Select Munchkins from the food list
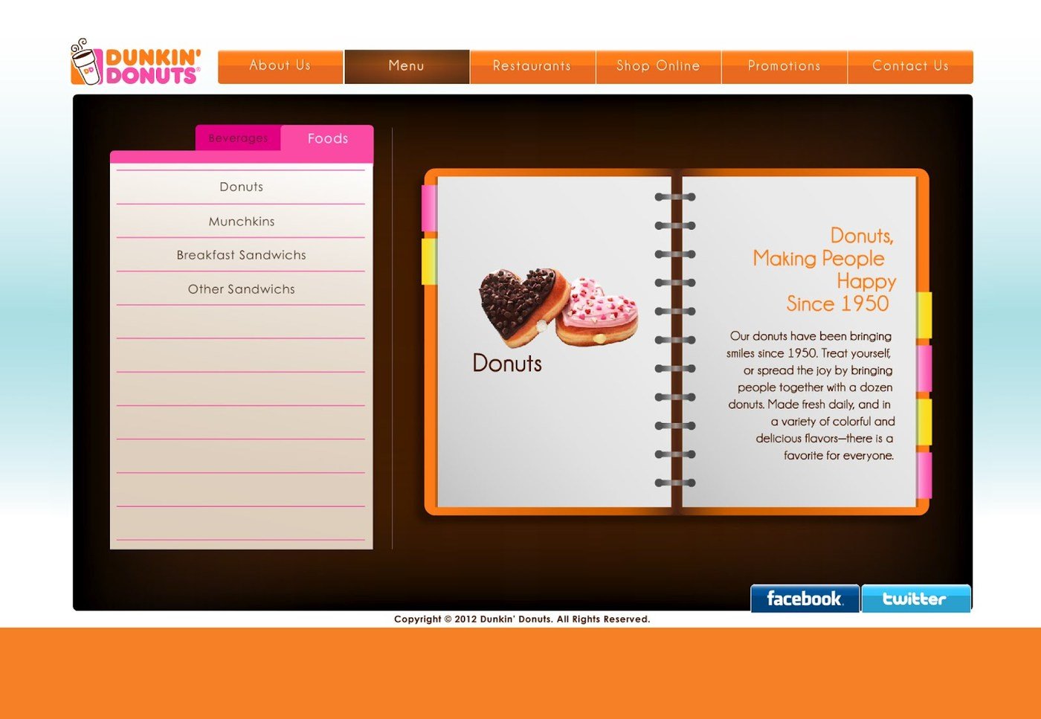1041x719 pixels. click(240, 221)
